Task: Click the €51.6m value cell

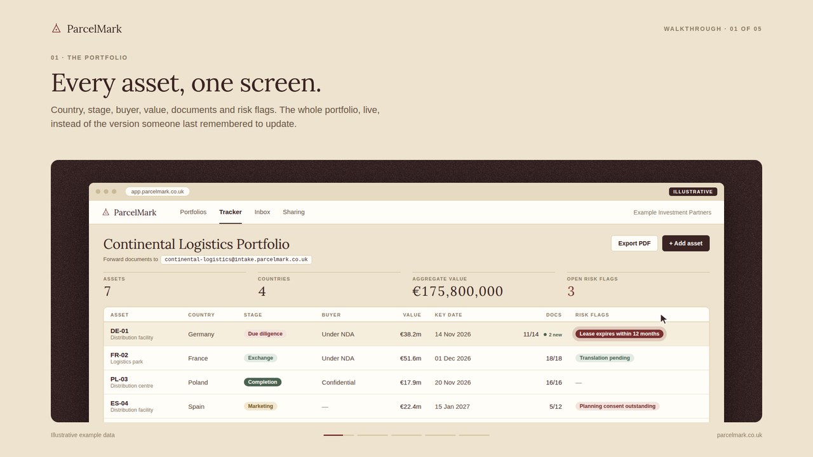Action: (410, 359)
